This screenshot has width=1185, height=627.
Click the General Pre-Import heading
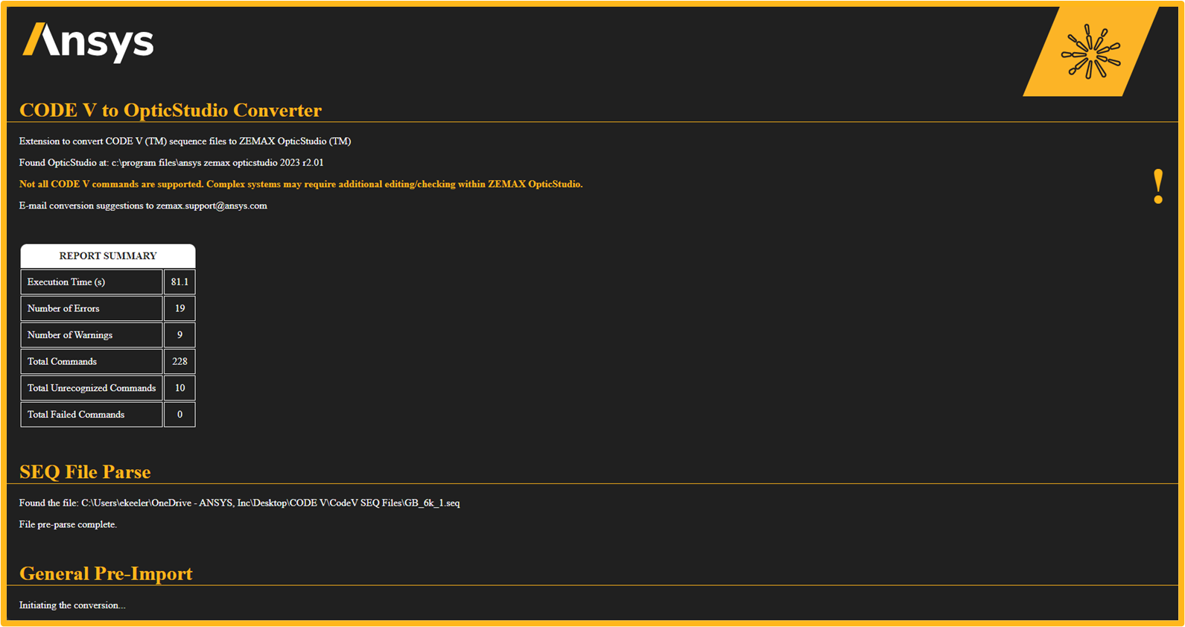coord(106,573)
